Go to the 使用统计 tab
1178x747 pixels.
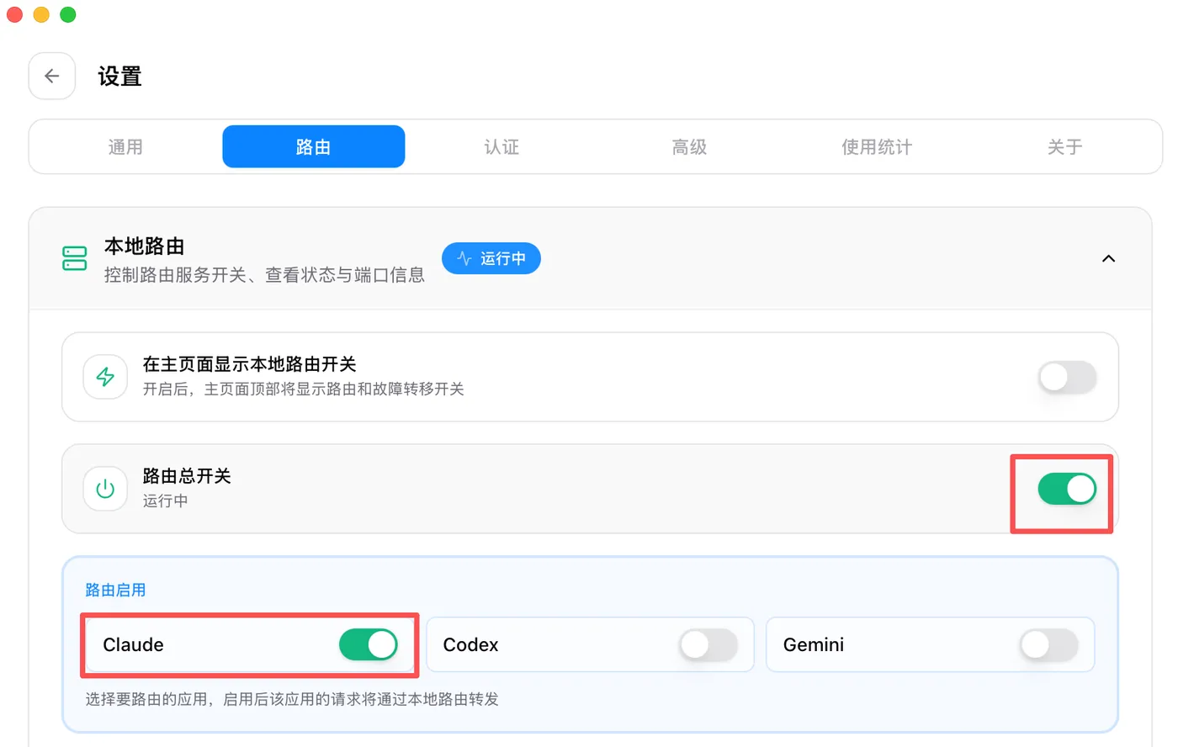(x=877, y=147)
